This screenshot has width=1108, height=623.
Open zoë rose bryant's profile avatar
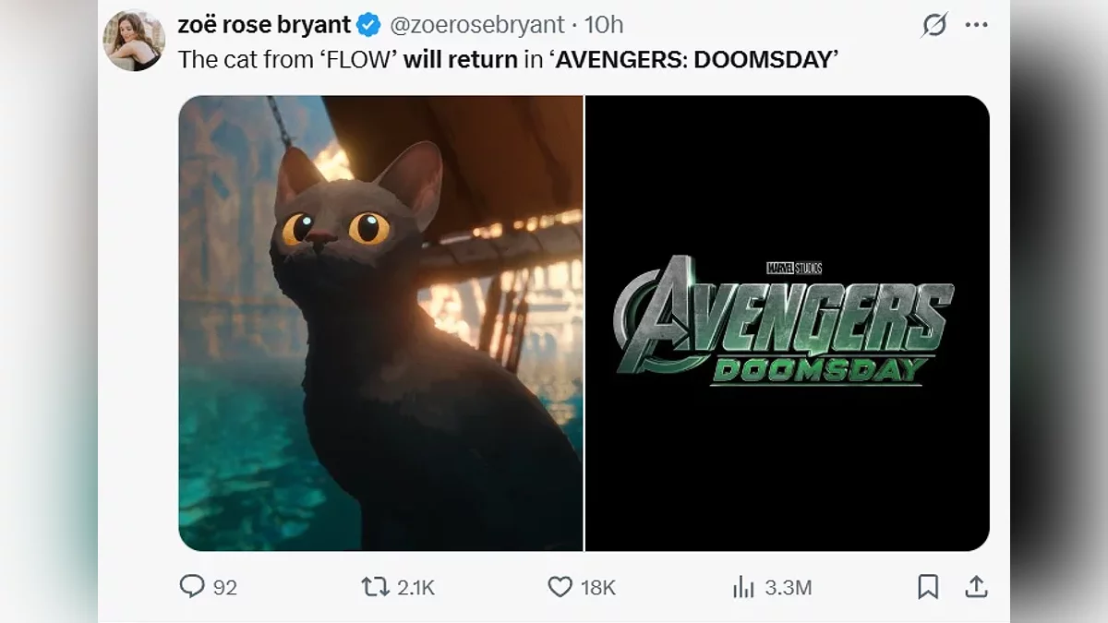point(135,40)
